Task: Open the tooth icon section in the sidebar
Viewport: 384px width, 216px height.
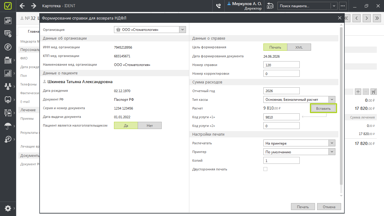Action: tap(8, 100)
